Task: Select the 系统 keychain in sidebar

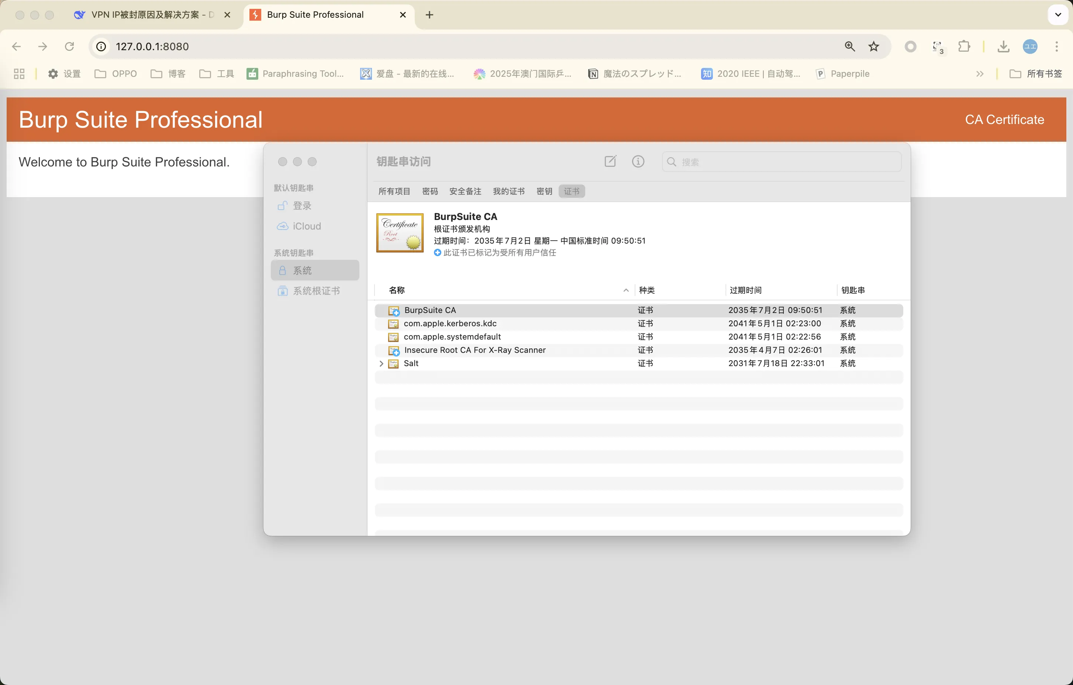Action: click(x=315, y=270)
